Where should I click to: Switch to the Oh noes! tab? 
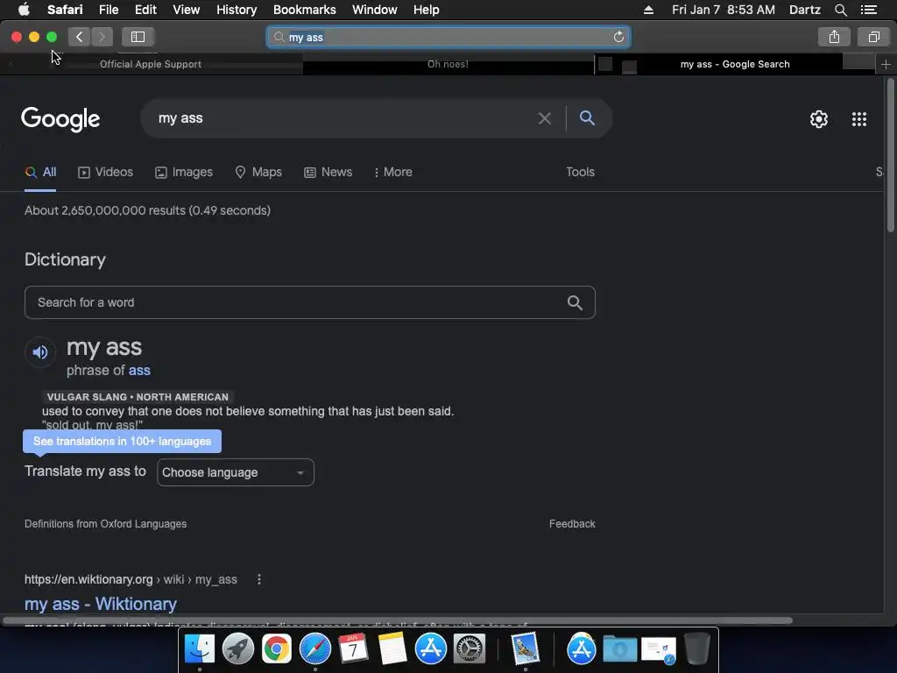point(448,64)
